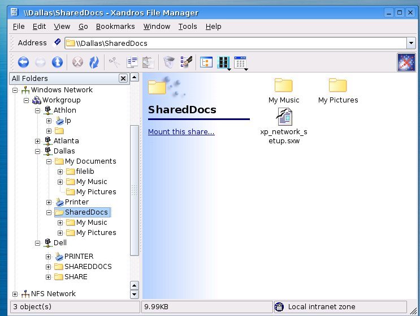Click the Back navigation arrow
Image resolution: width=420 pixels, height=316 pixels.
click(23, 62)
